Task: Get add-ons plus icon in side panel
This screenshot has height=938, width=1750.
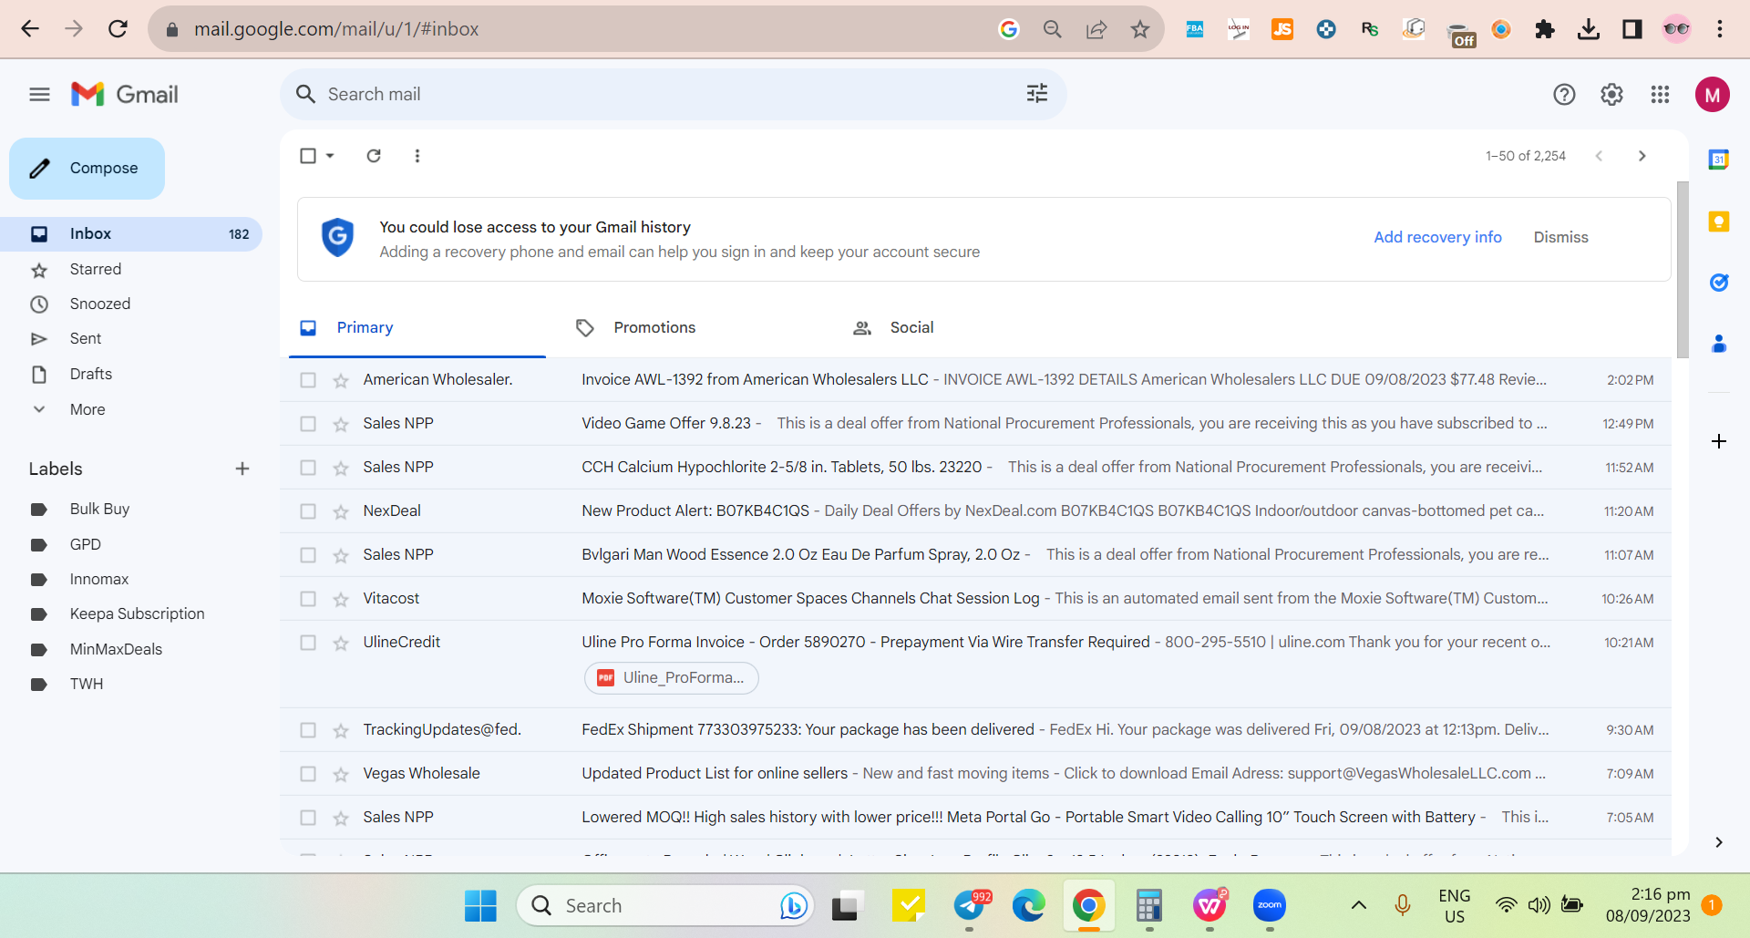Action: click(1719, 441)
